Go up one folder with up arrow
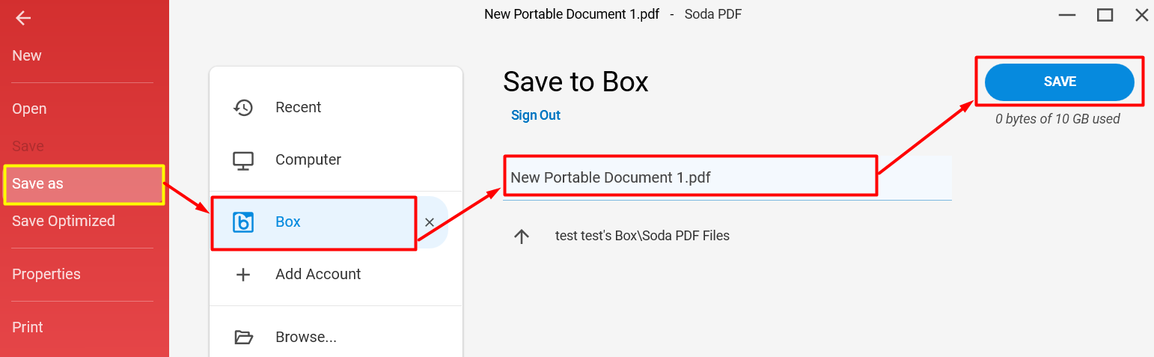This screenshot has width=1154, height=357. (x=522, y=237)
